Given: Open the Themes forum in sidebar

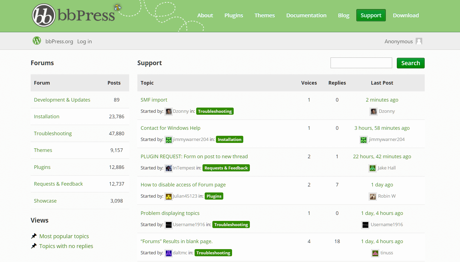Looking at the screenshot, I should 43,150.
